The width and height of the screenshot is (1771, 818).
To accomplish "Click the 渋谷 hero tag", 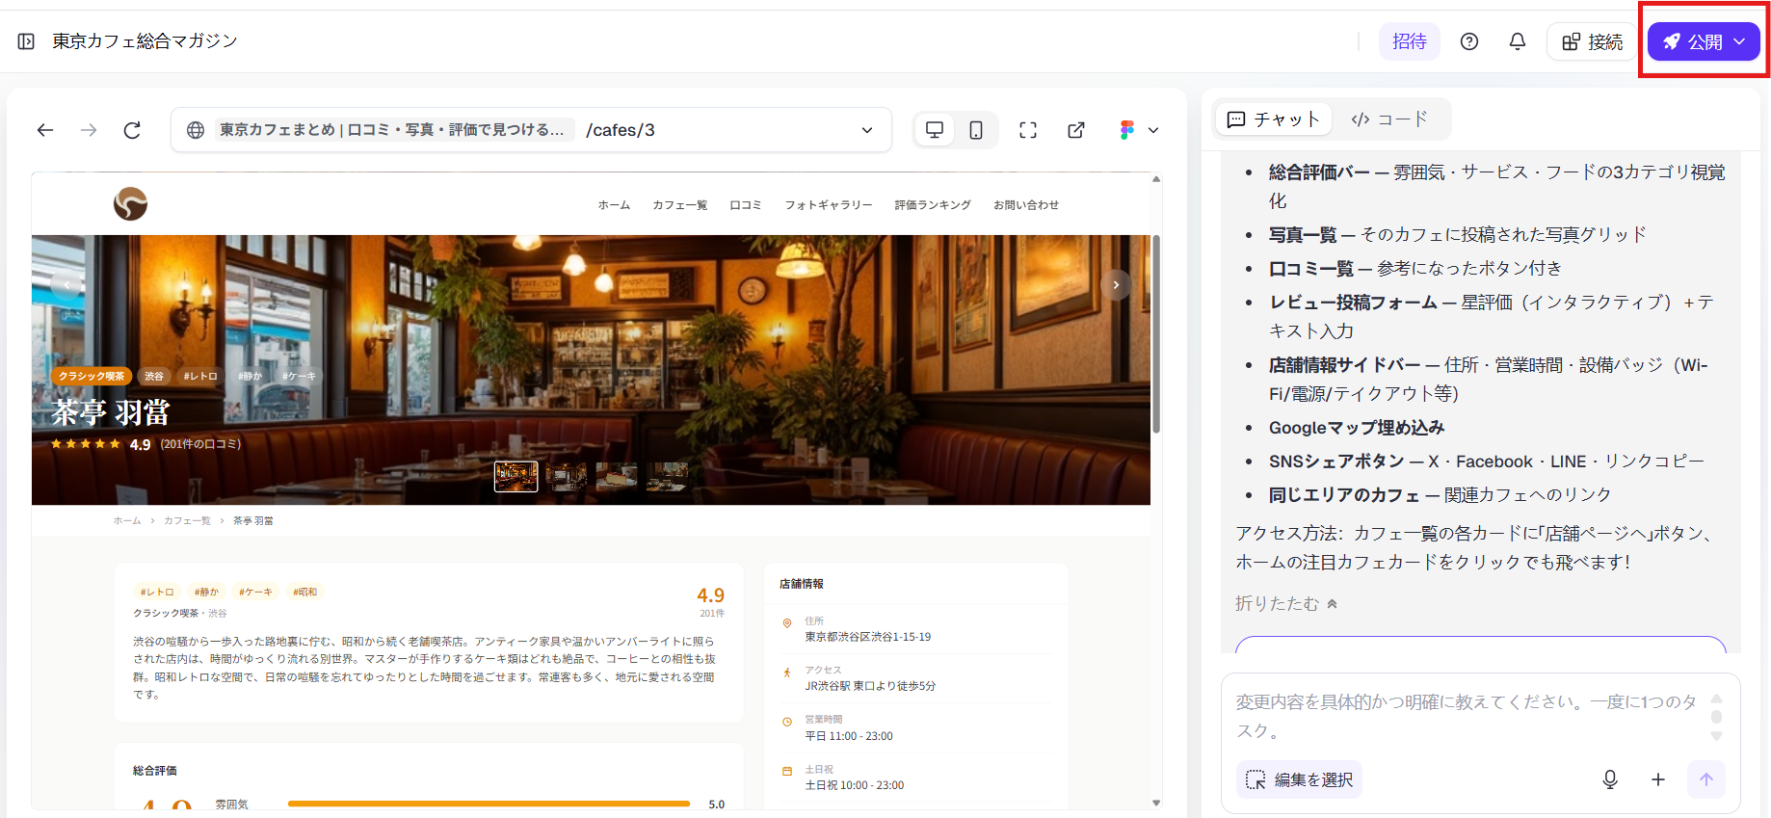I will coord(154,376).
